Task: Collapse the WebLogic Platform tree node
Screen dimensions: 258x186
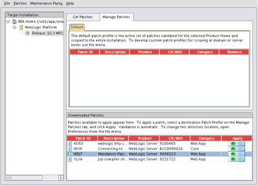Action: tap(14, 27)
